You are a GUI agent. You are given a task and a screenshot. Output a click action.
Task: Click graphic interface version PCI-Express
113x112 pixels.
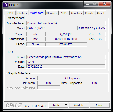[71, 78]
